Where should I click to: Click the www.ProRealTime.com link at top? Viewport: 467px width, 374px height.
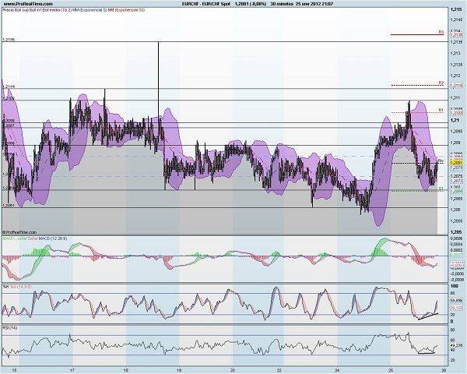29,4
